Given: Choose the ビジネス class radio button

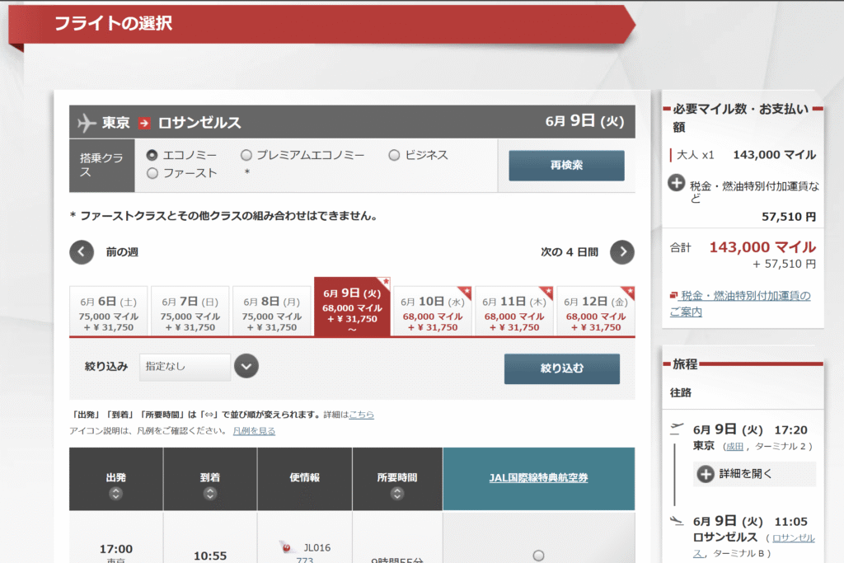Looking at the screenshot, I should [394, 155].
